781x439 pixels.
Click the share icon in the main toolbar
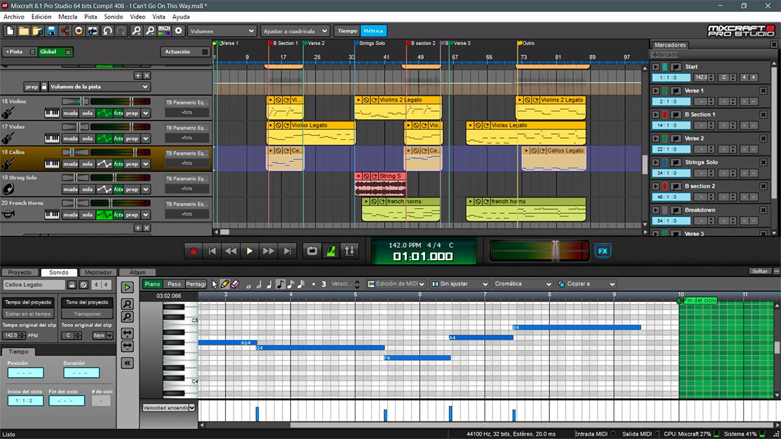pos(65,31)
